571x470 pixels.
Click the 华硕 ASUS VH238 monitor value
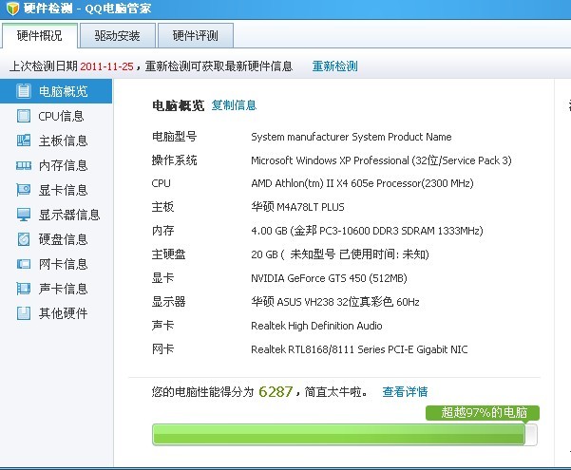coord(335,302)
